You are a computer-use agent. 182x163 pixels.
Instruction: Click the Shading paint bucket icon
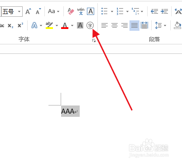pyautogui.click(x=177, y=25)
